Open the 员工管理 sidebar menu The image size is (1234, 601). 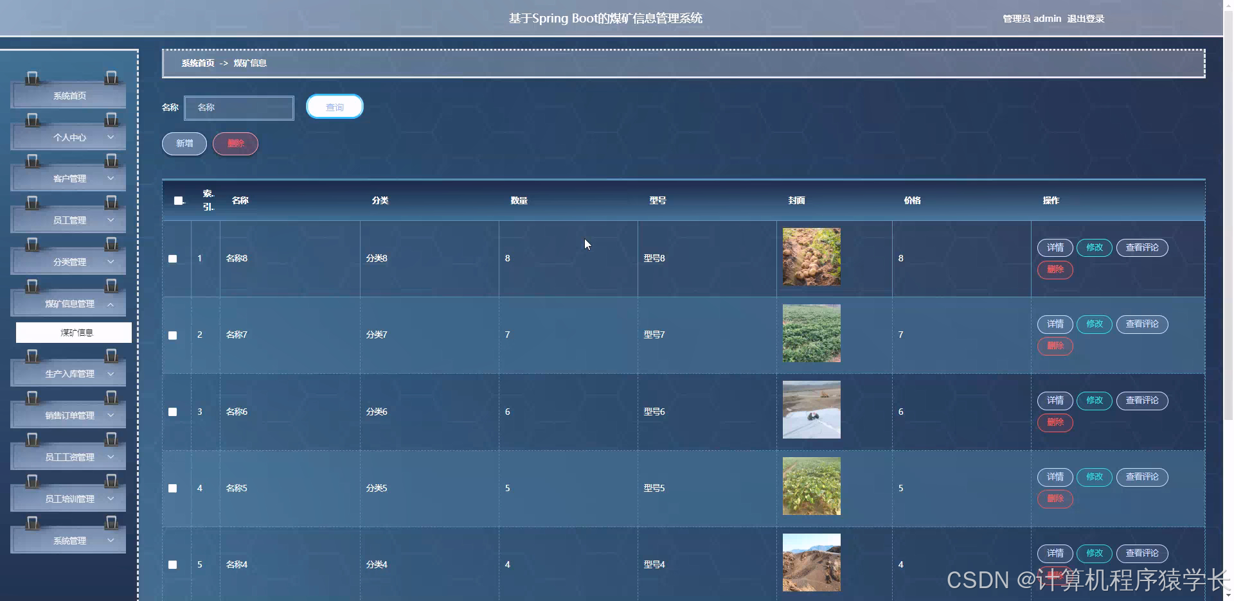click(x=69, y=220)
